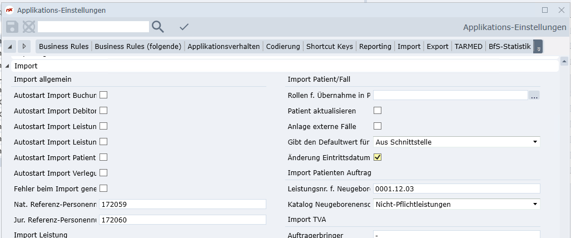Click the save disk icon
The width and height of the screenshot is (571, 238).
(x=12, y=26)
